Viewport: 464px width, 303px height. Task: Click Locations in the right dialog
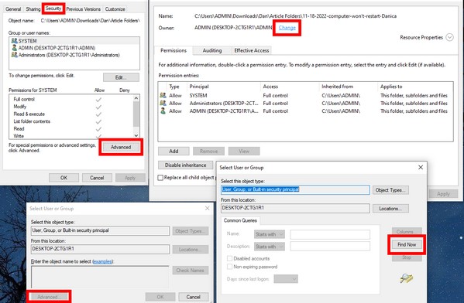click(390, 209)
